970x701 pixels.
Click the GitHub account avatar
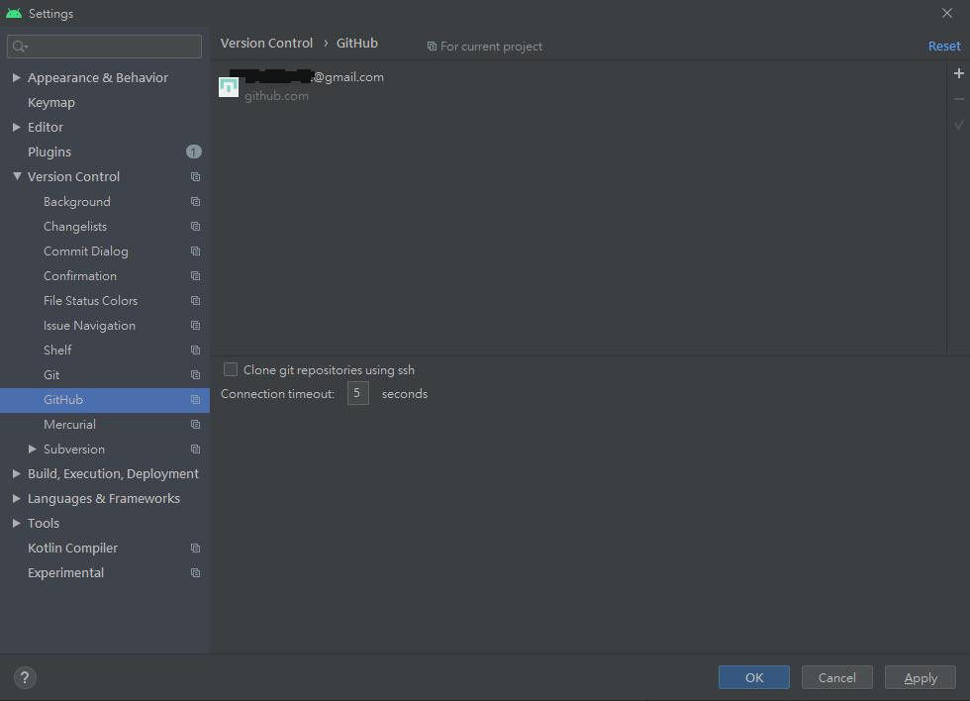[229, 86]
